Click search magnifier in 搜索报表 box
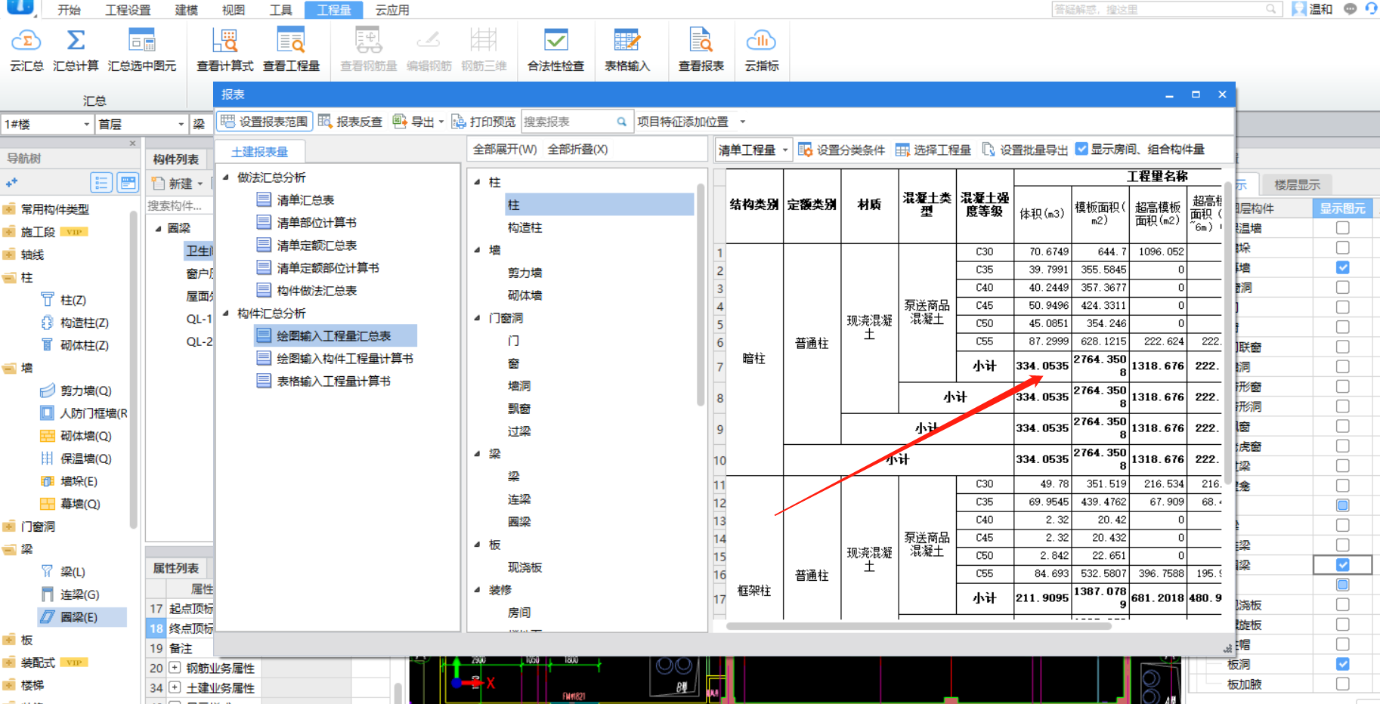This screenshot has width=1380, height=704. point(621,122)
